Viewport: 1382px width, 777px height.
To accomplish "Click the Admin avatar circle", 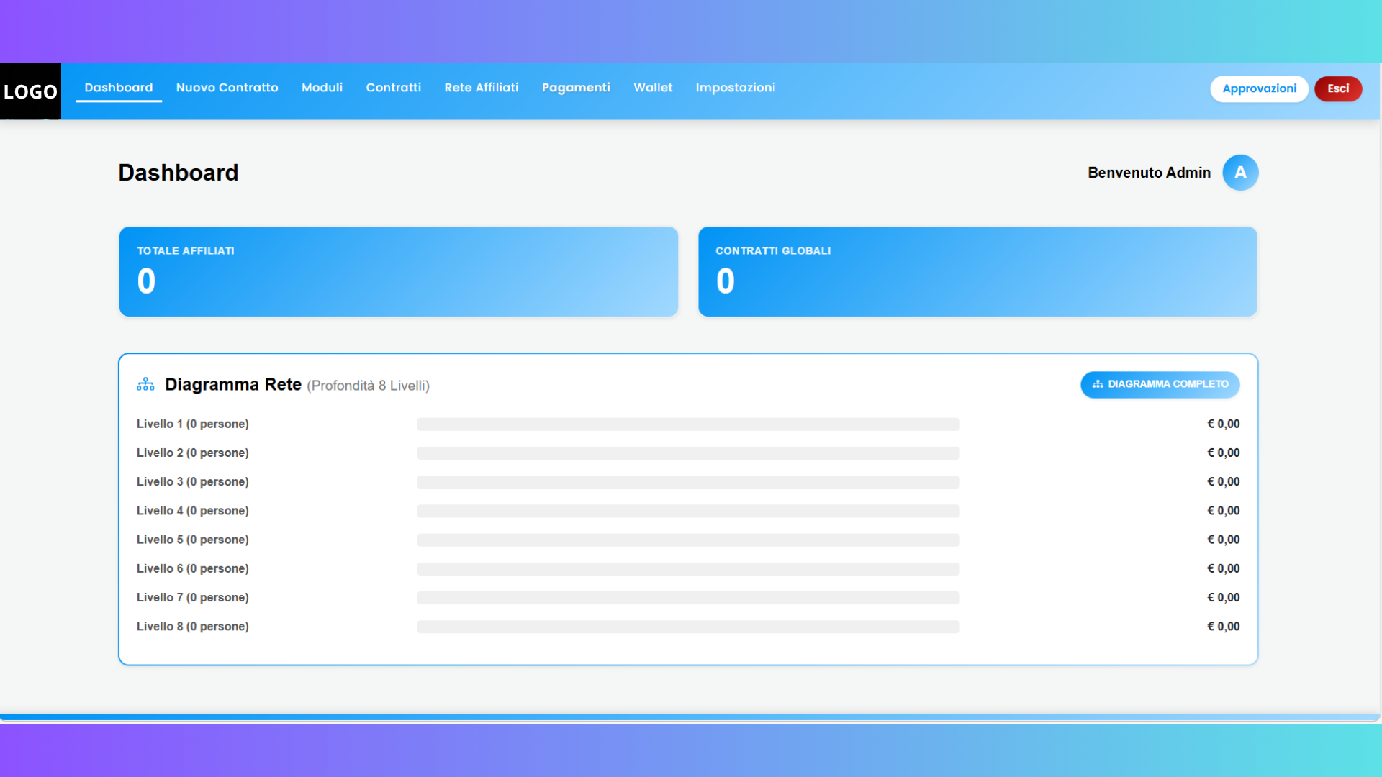I will (x=1240, y=173).
